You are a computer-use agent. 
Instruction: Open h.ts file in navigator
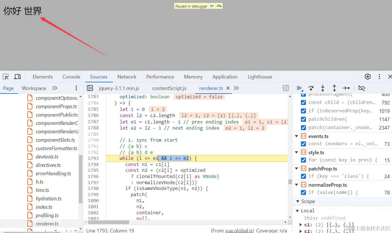coord(39,182)
